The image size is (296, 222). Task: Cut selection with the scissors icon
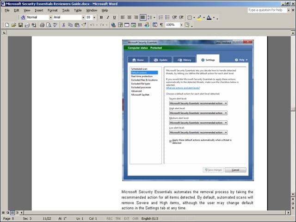click(x=64, y=25)
